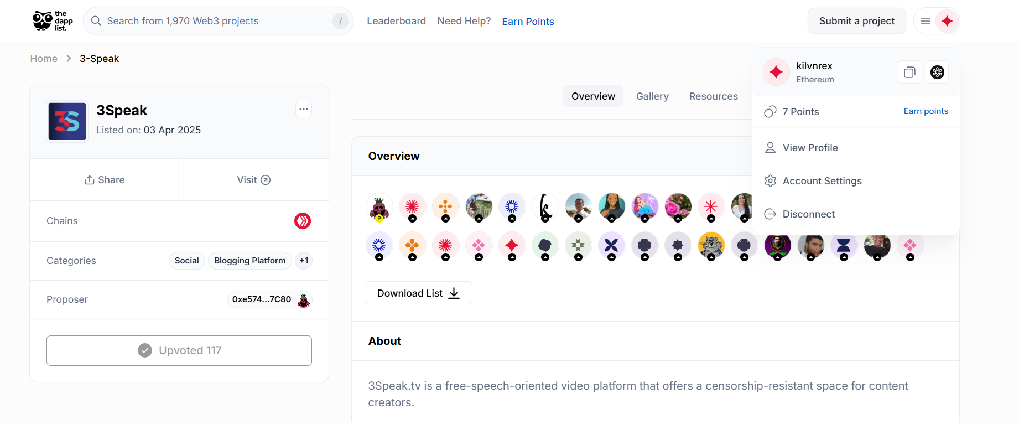Click Submit a project button
Image resolution: width=1019 pixels, height=424 pixels.
pos(856,21)
